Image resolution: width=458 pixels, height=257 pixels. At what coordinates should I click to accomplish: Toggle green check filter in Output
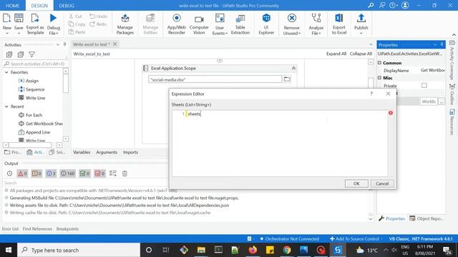[x=85, y=173]
